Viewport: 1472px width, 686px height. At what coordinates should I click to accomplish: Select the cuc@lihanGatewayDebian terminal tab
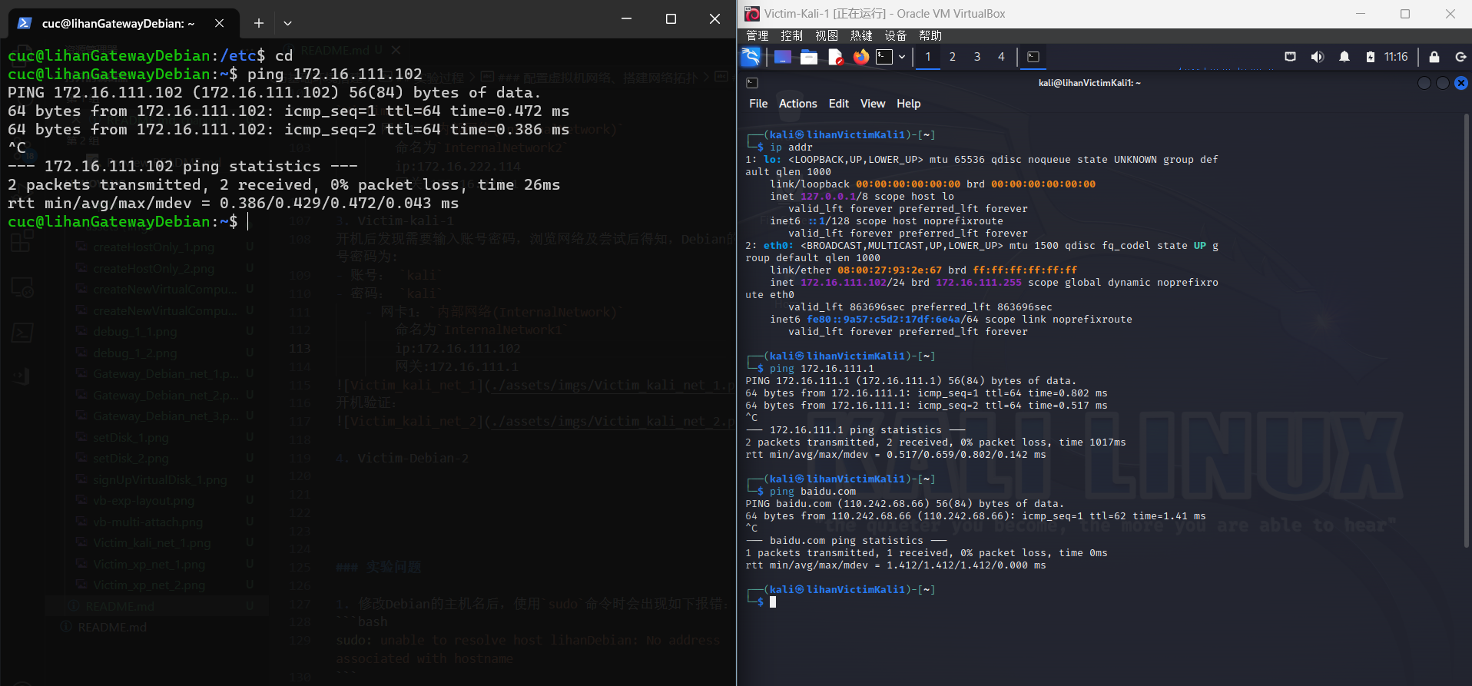tap(123, 23)
